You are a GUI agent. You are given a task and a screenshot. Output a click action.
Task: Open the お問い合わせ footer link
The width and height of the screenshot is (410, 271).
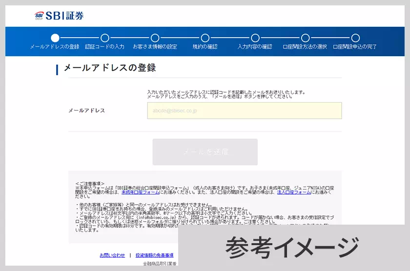(x=112, y=255)
